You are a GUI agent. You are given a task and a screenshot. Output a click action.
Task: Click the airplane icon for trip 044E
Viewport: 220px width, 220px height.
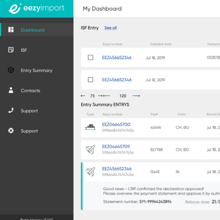click(x=91, y=172)
